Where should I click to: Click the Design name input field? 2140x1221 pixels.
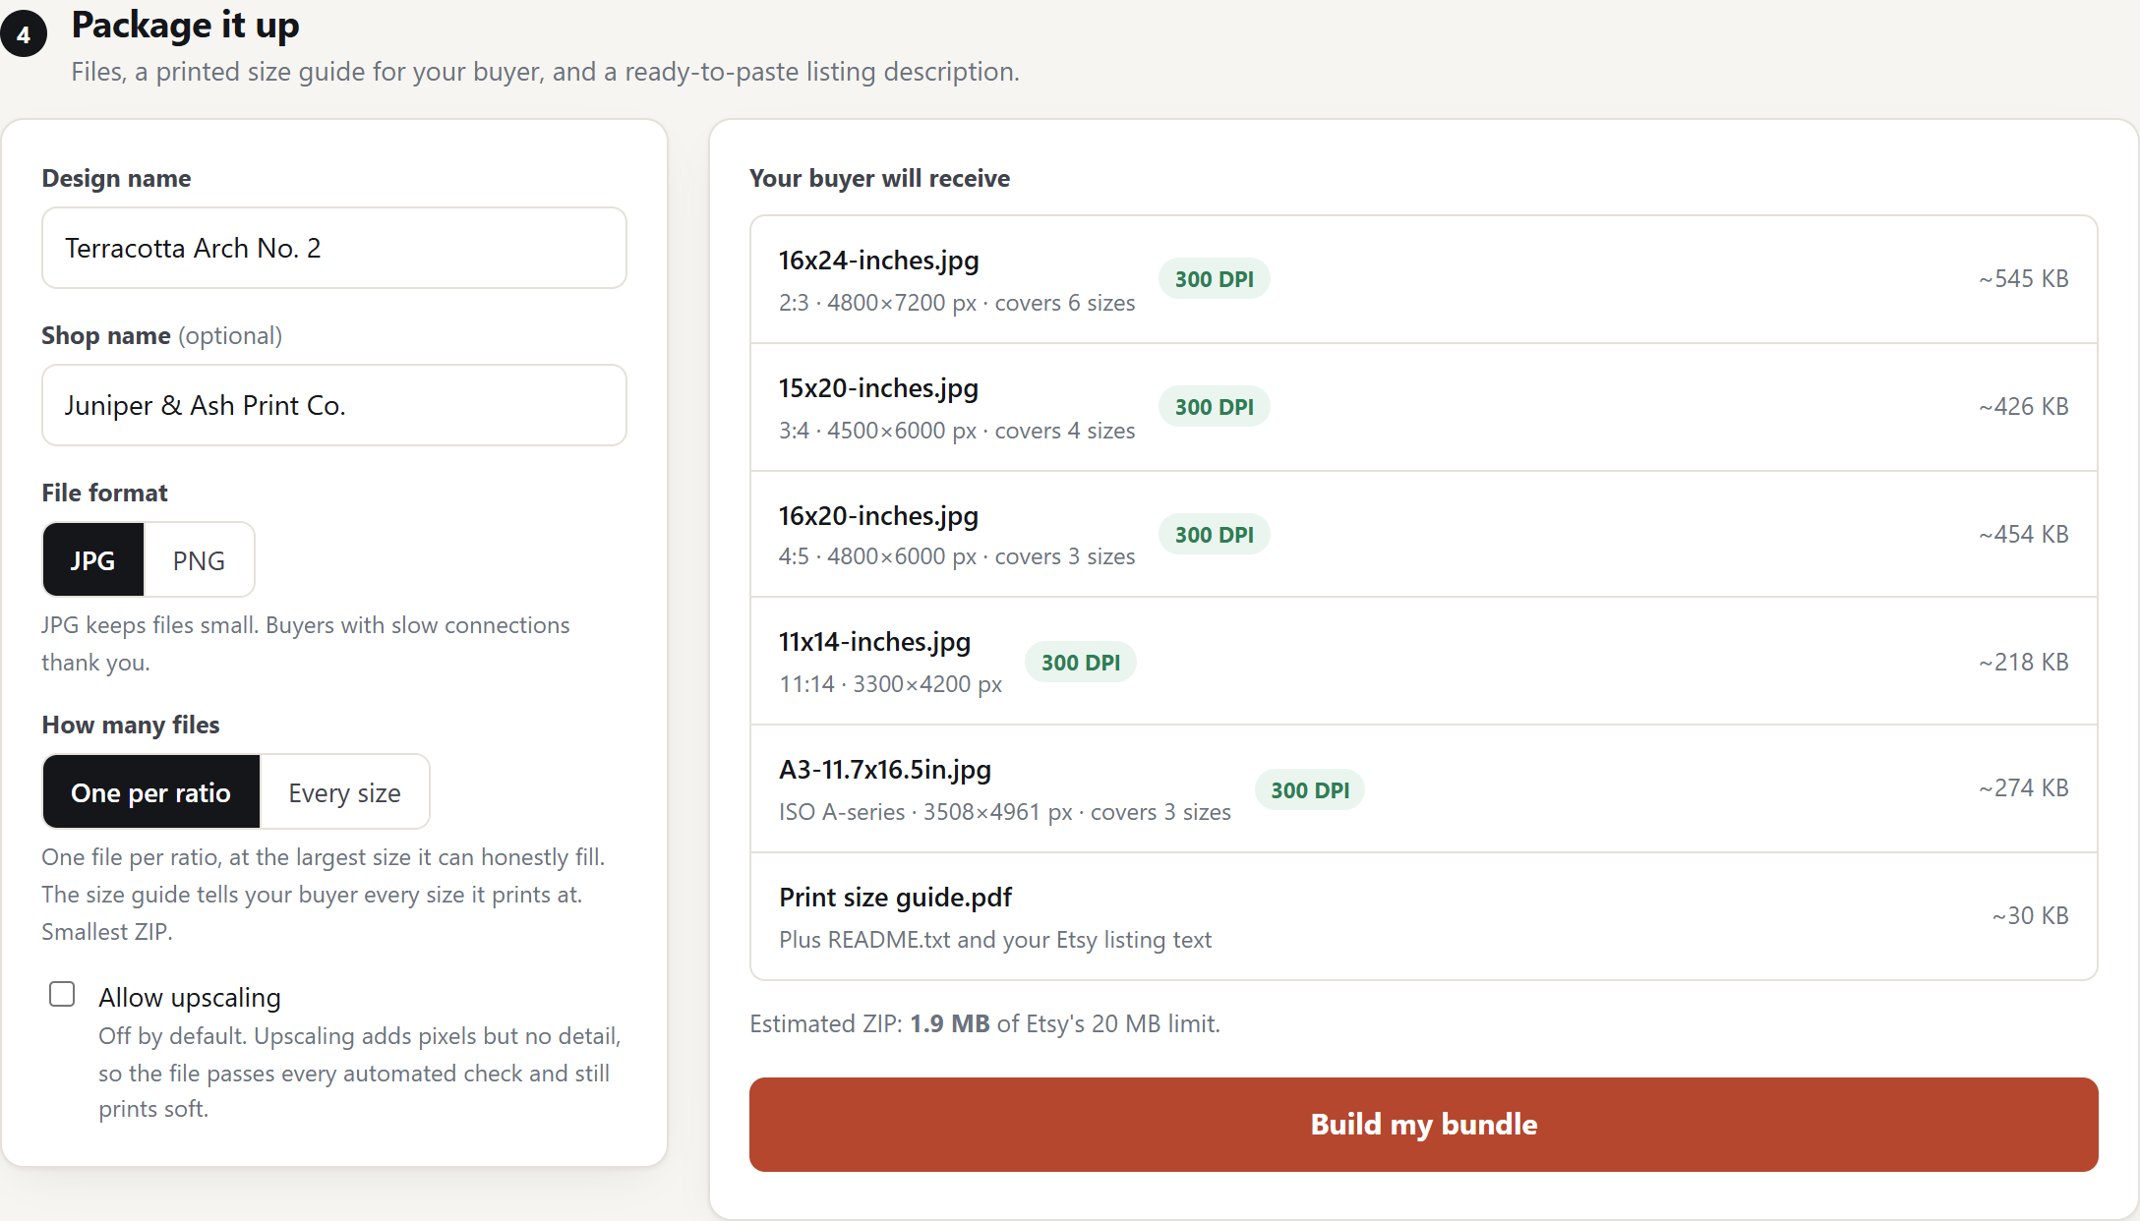(334, 248)
